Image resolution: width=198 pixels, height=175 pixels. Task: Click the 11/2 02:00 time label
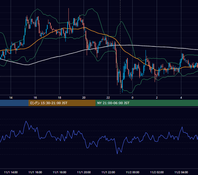click(157, 172)
